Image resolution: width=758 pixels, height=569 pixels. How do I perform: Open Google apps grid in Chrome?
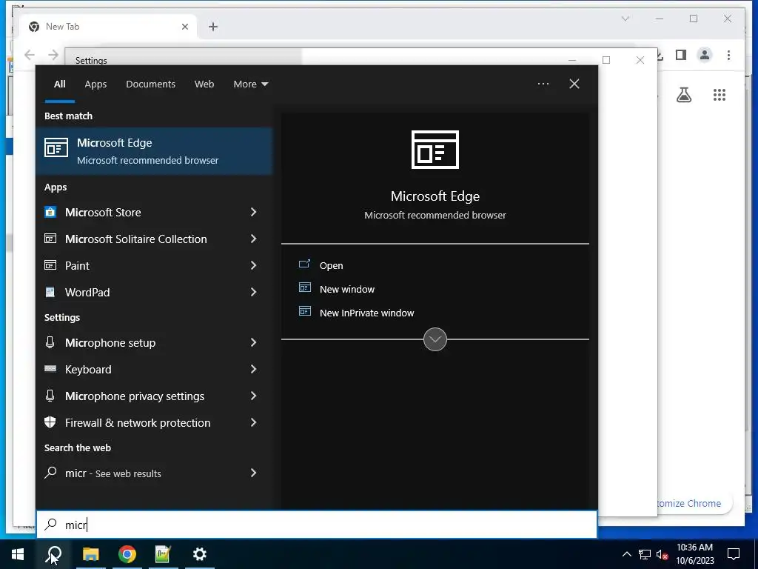pyautogui.click(x=720, y=95)
